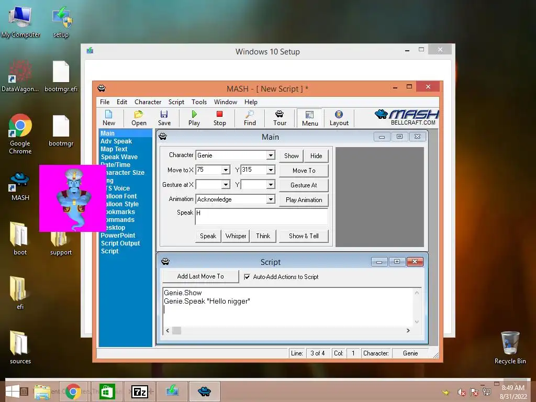Select the sources folder on the desktop
This screenshot has height=402, width=536.
(20, 348)
